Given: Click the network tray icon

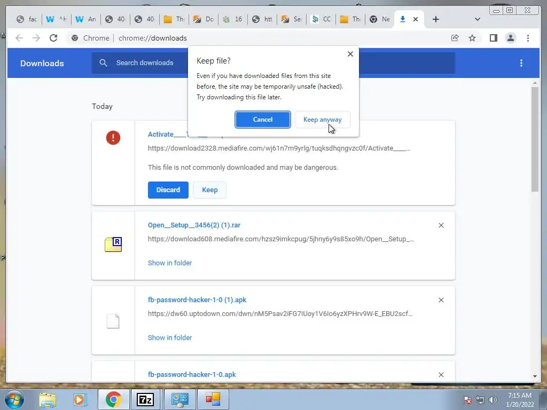Looking at the screenshot, I should click(480, 400).
